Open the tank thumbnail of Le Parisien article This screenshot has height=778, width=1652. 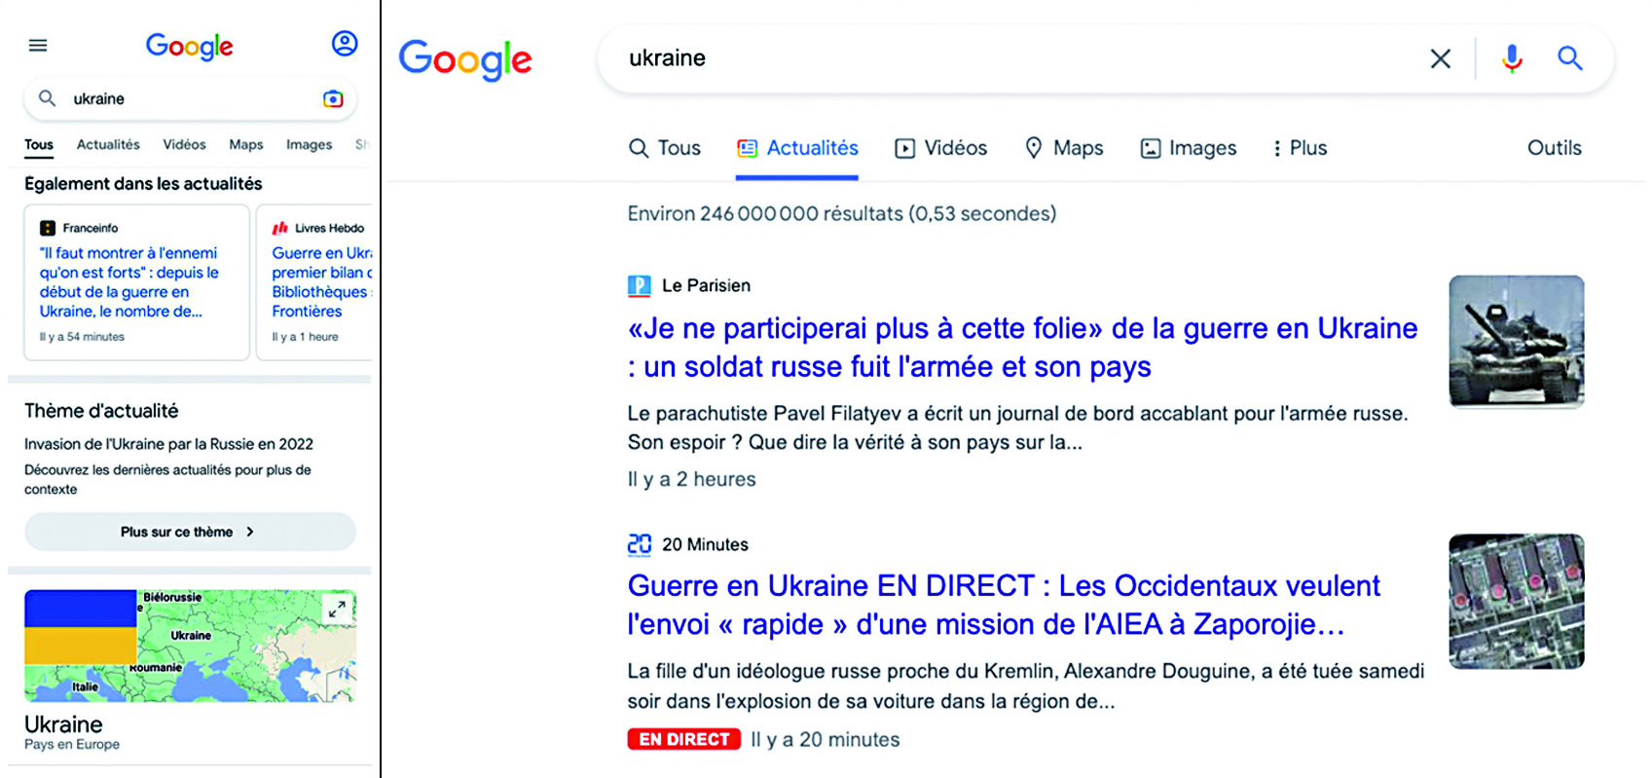click(1516, 341)
